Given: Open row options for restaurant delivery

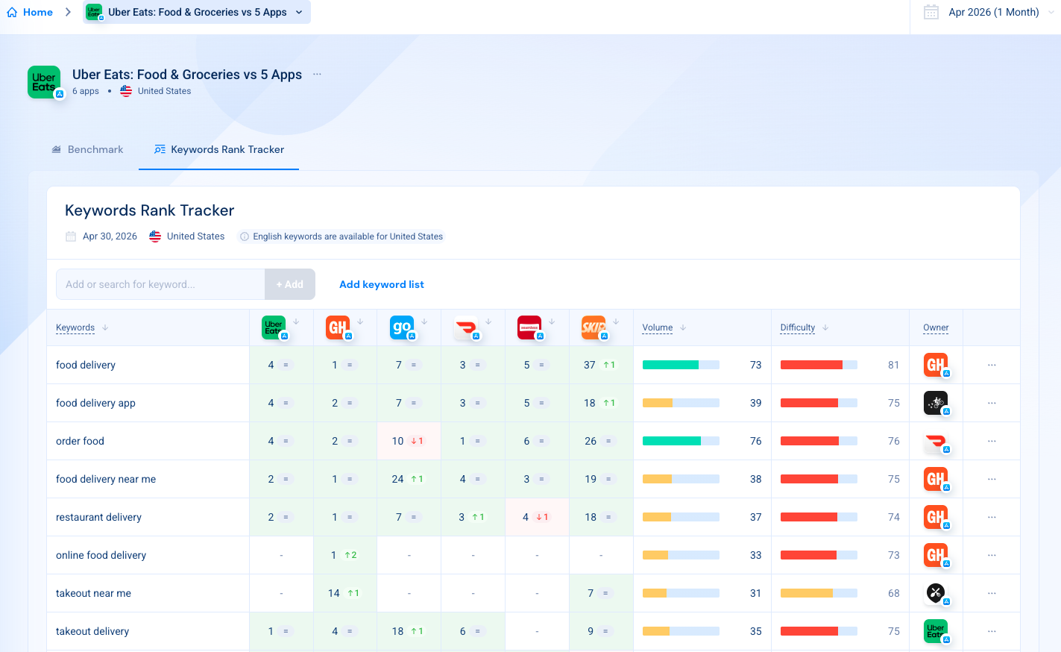Looking at the screenshot, I should pos(992,517).
